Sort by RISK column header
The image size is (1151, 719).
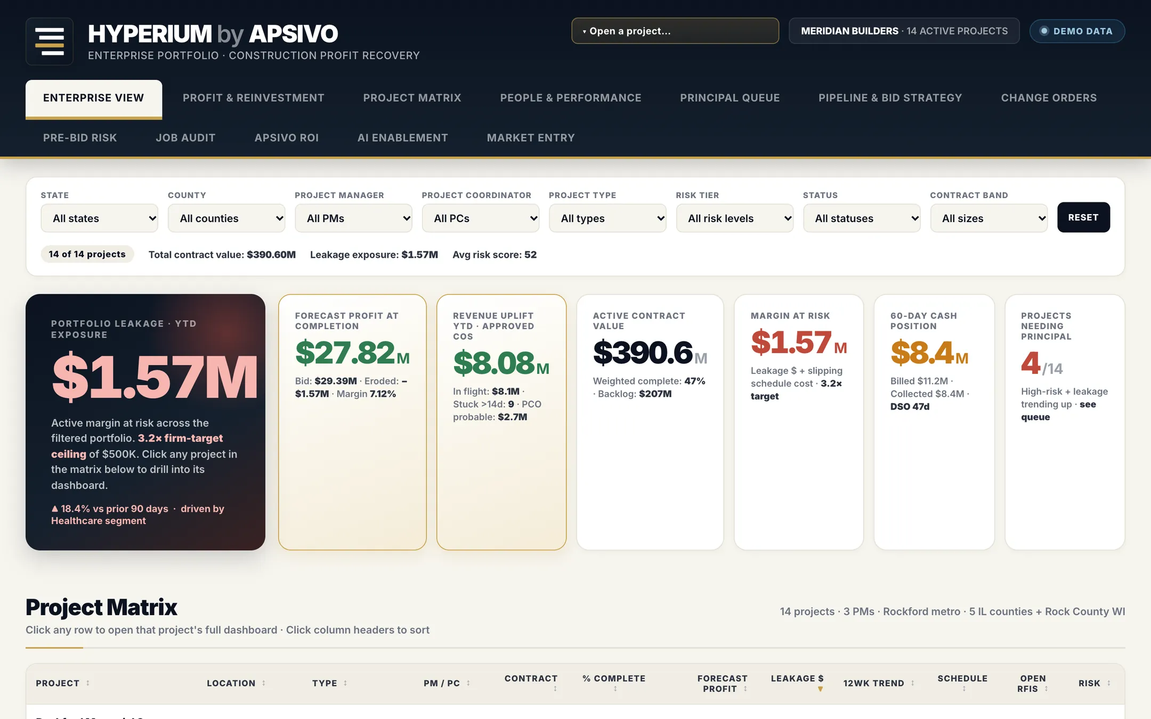point(1095,683)
